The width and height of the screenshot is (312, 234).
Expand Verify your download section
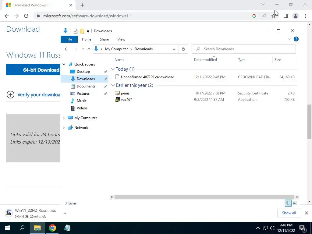[x=33, y=94]
